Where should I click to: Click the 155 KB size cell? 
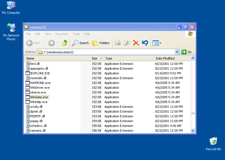(96, 126)
